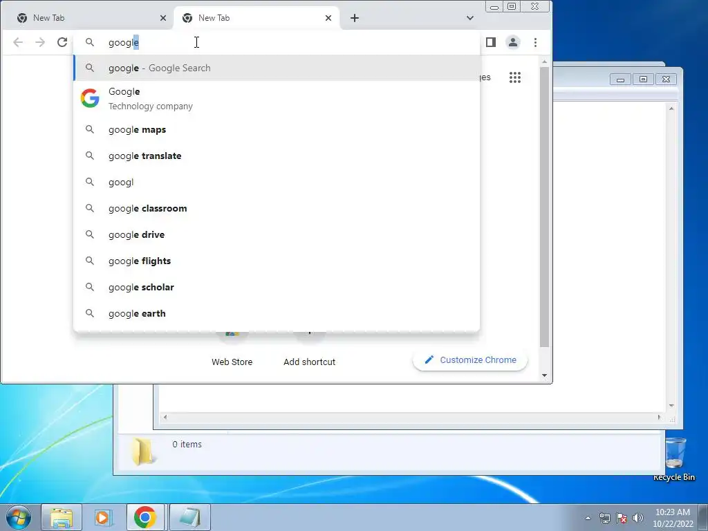
Task: Click the notepad taskbar icon
Action: 190,517
